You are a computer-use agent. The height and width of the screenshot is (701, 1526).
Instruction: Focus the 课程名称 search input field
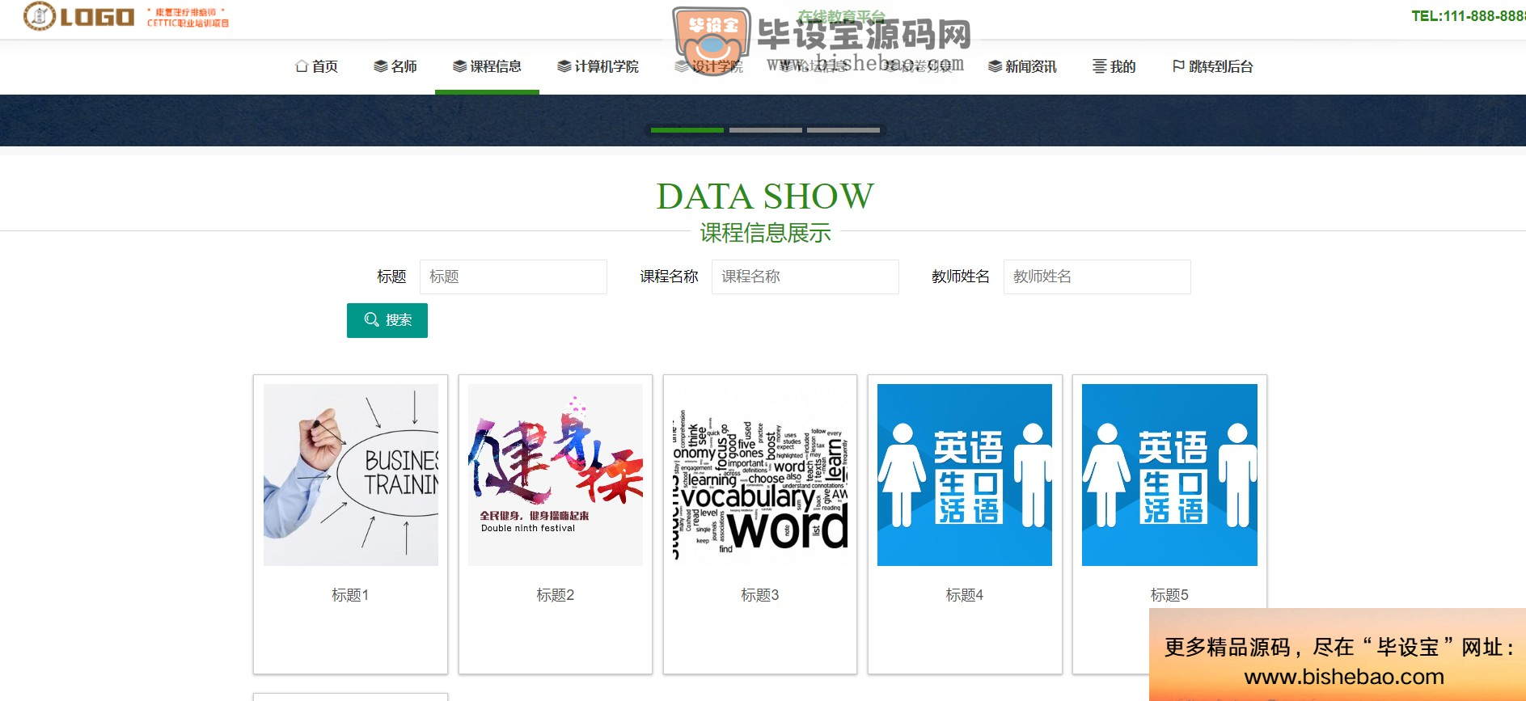pos(805,277)
